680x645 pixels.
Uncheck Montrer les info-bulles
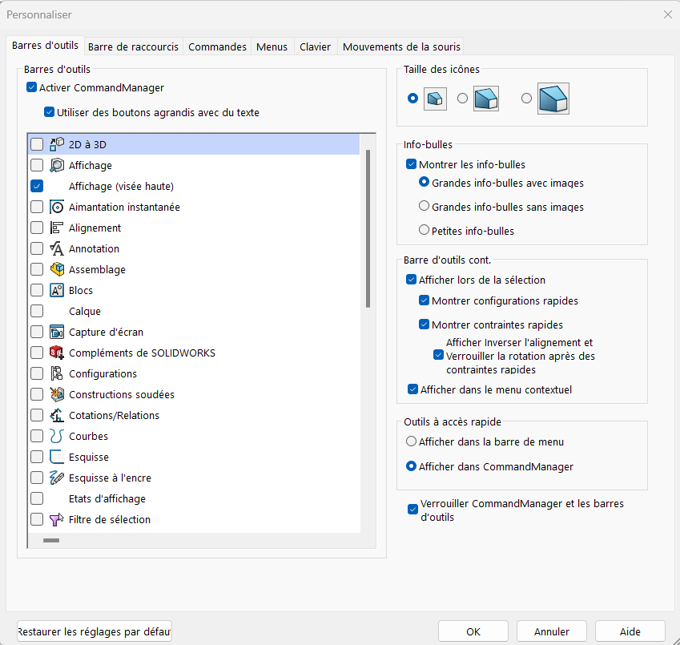pyautogui.click(x=412, y=164)
